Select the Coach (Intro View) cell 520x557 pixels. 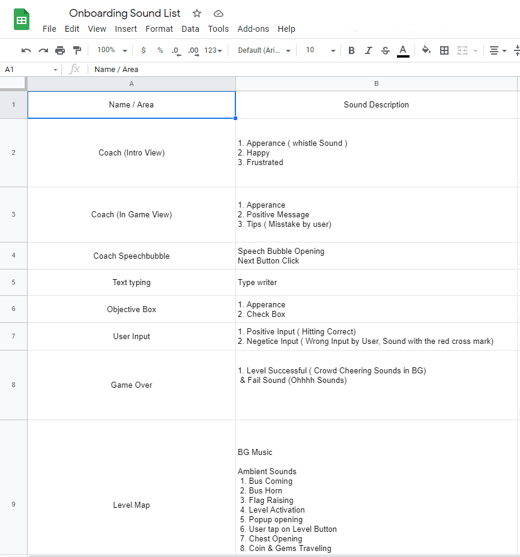[x=132, y=152]
